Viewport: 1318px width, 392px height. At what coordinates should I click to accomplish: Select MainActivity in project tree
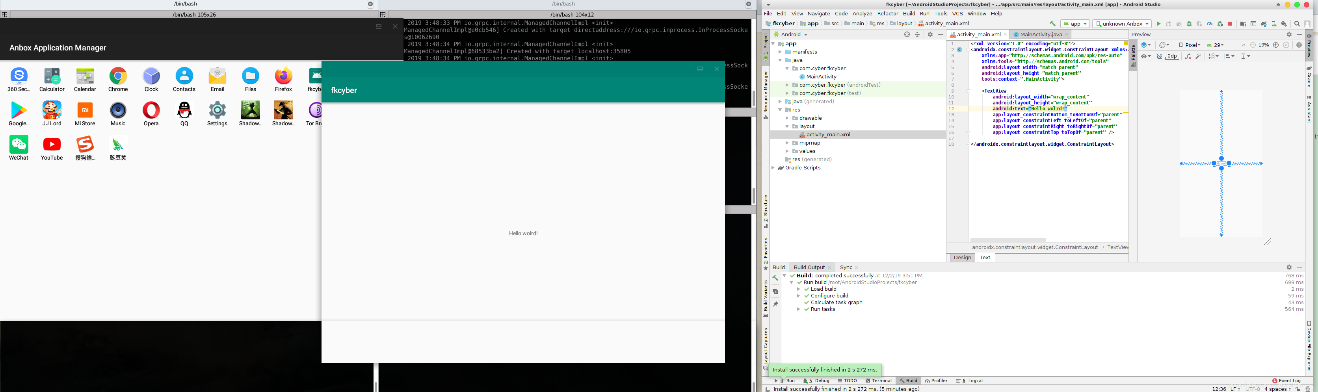click(821, 77)
